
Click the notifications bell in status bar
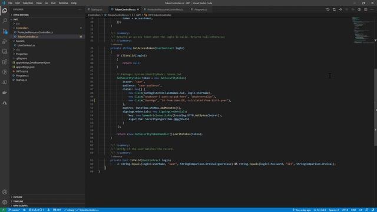click(373, 210)
